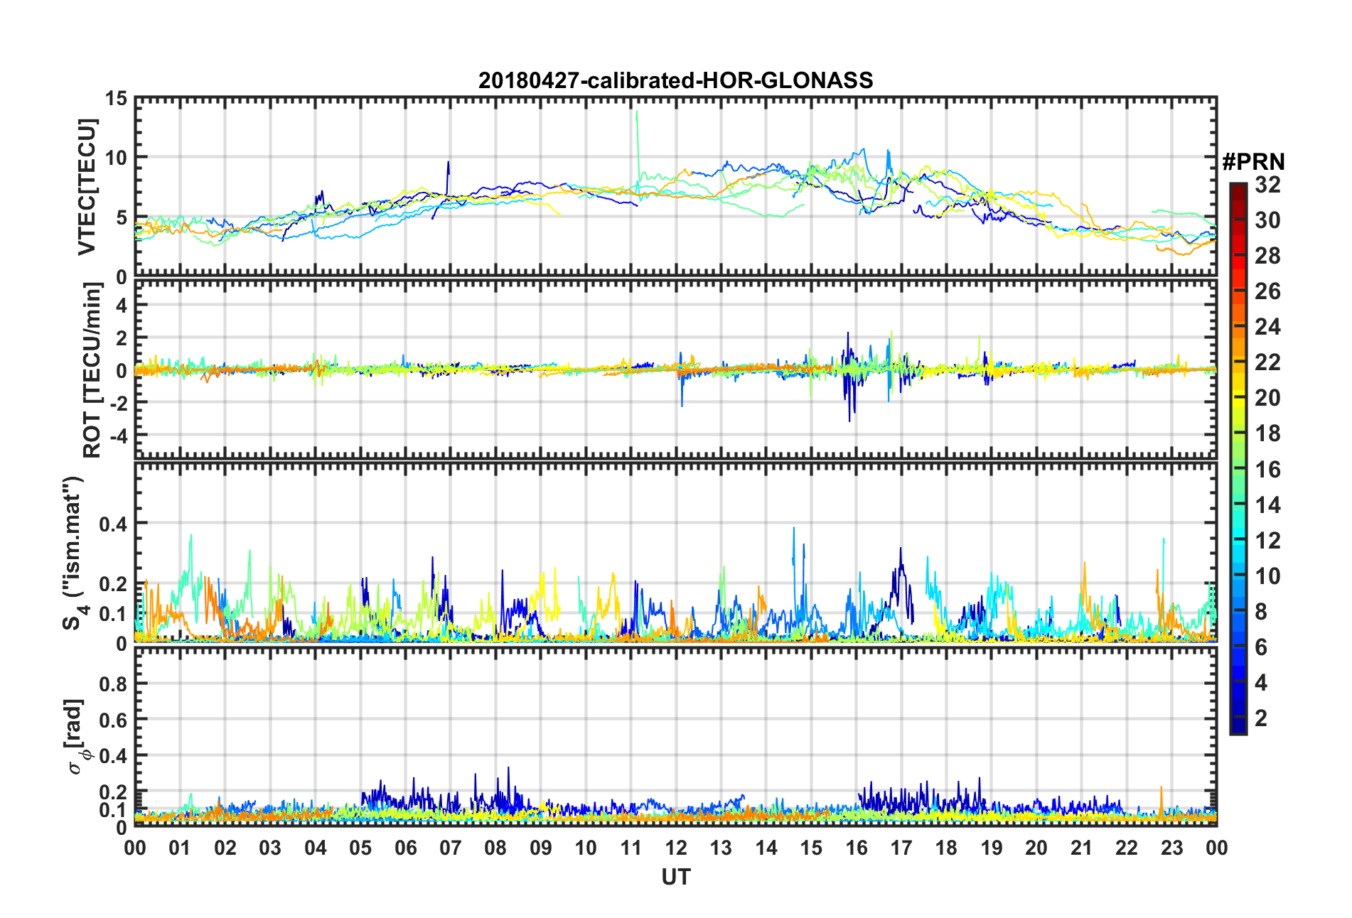Click the #PRN colorbar title
The width and height of the screenshot is (1352, 918).
coord(1252,162)
